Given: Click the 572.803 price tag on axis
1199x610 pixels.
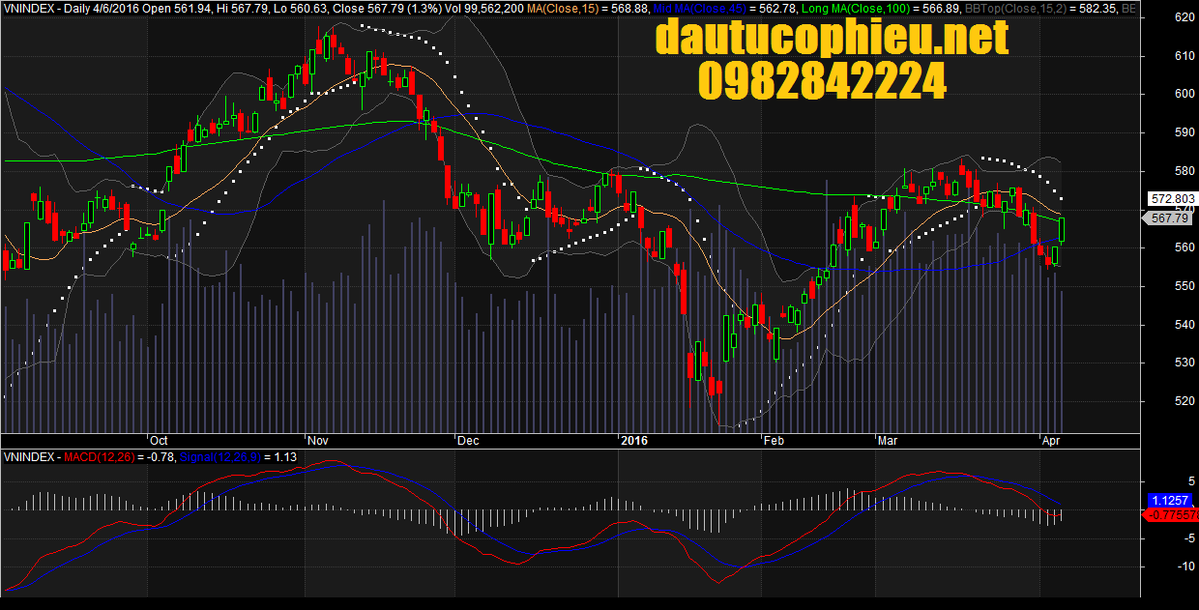Looking at the screenshot, I should coord(1173,199).
